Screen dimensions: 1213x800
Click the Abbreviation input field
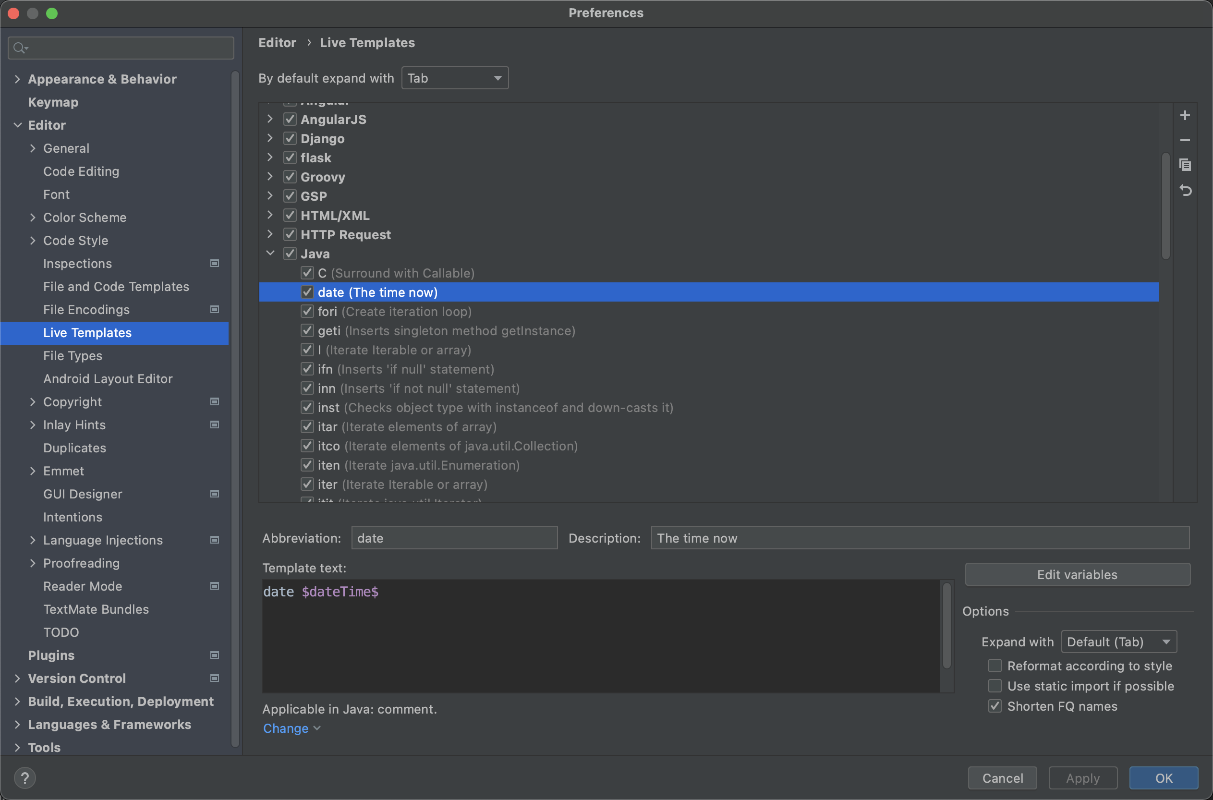point(454,538)
